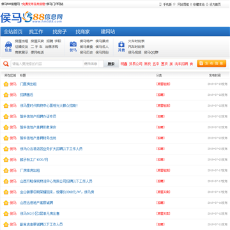The width and height of the screenshot is (230, 230).
Task: Open the 找工作 nav tab
Action: (36, 32)
